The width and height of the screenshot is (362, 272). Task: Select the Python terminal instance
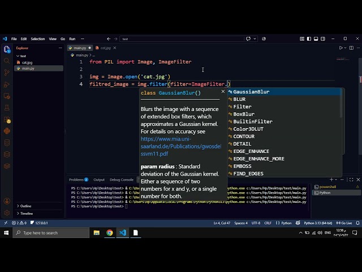coord(337,193)
